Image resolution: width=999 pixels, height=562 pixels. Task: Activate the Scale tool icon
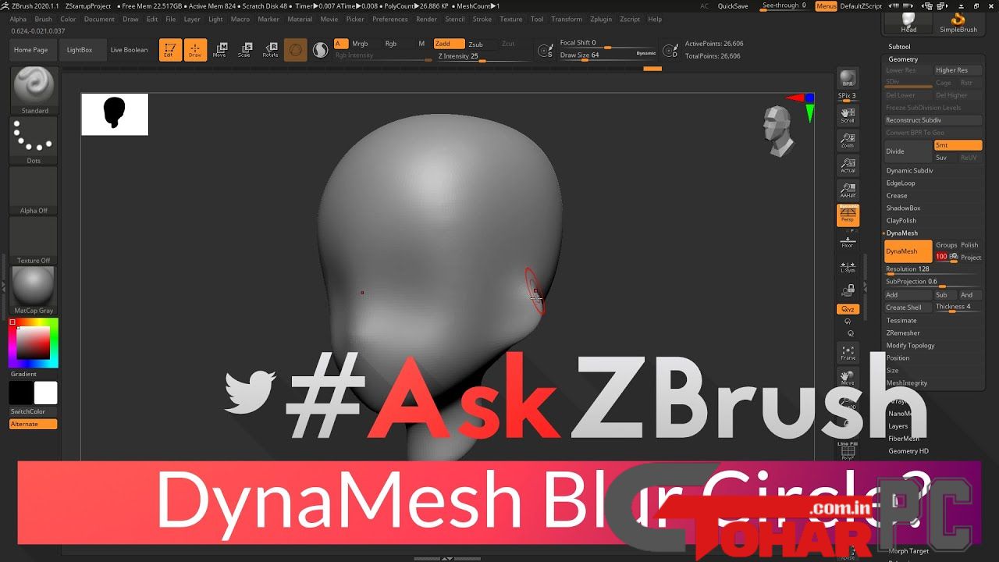pos(244,50)
